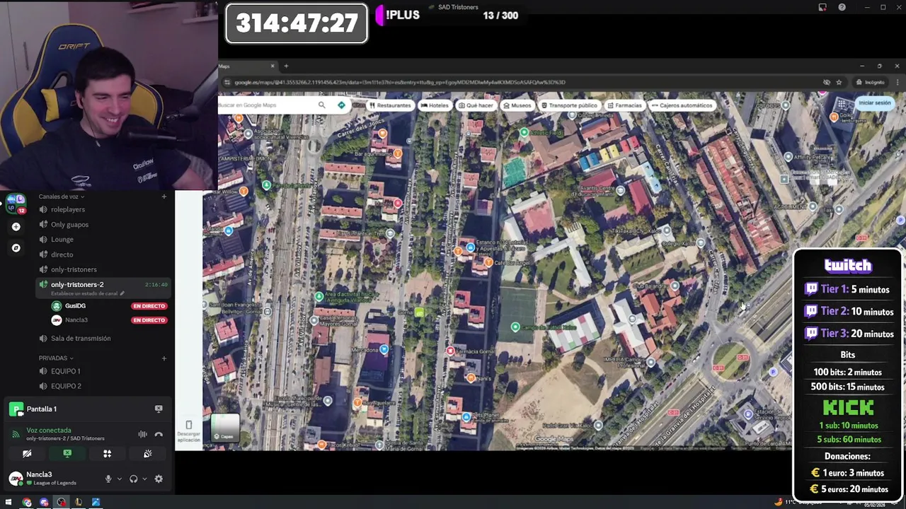Screen dimensions: 906x509
Task: Open noise suppression waveform settings
Action: tap(143, 434)
